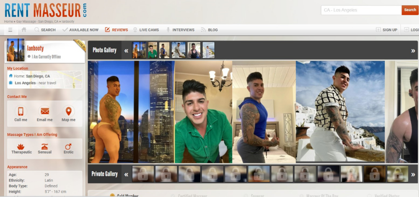Viewport: 419px width, 197px height.
Task: Click the orange Search button
Action: click(409, 10)
